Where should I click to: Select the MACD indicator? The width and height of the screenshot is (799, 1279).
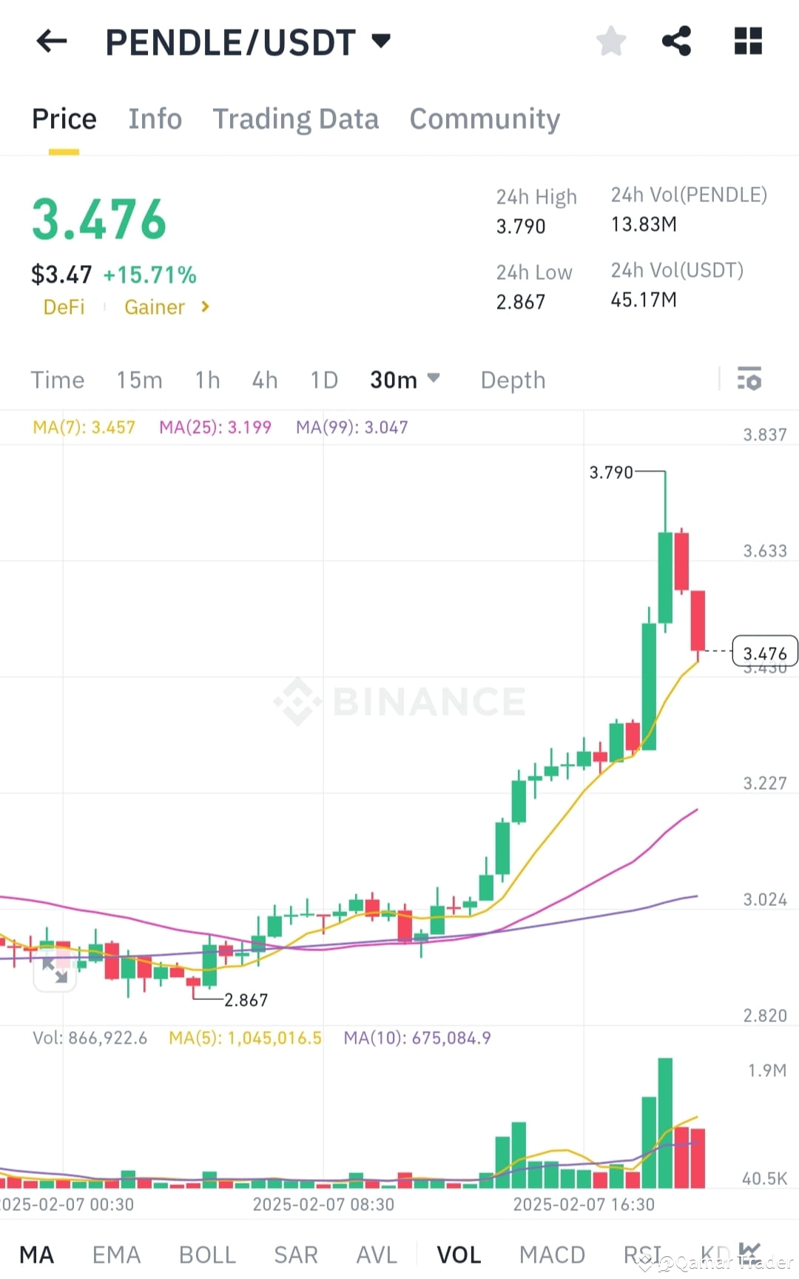pos(552,1253)
